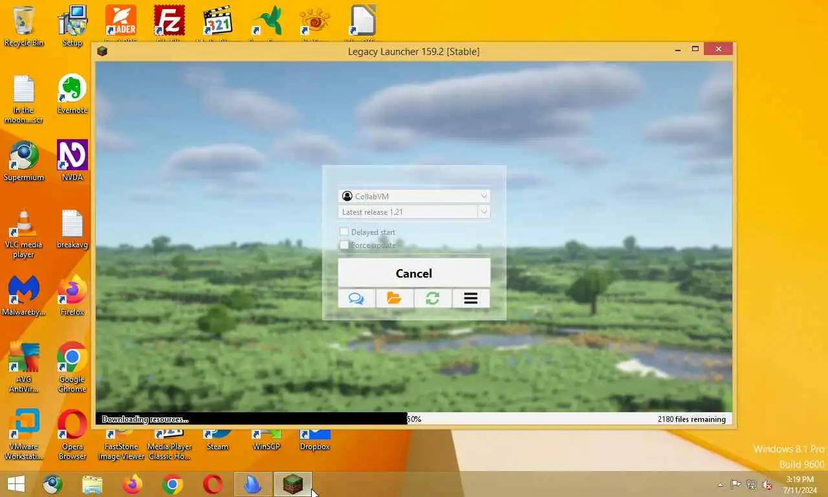Toggle the Force update checkbox
The width and height of the screenshot is (828, 497).
pos(344,245)
